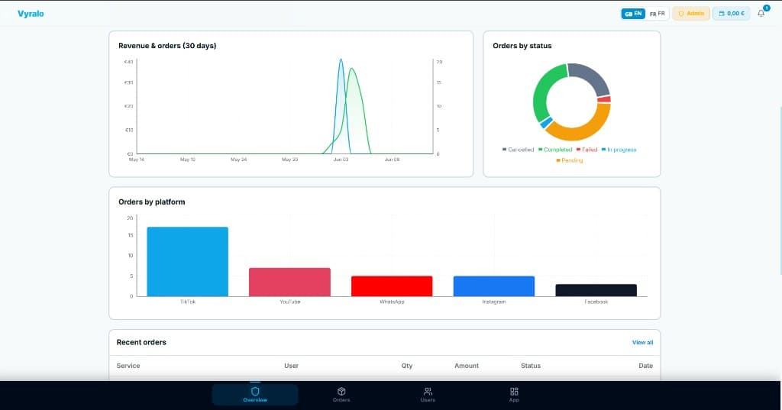Screen dimensions: 782x410
Task: Click the Qty column header
Action: 407,366
